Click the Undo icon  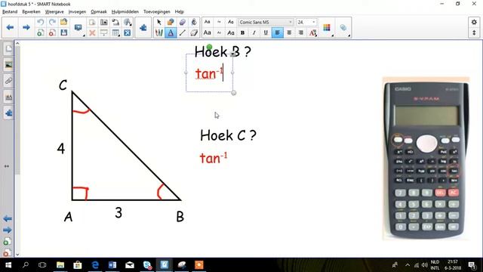point(40,22)
